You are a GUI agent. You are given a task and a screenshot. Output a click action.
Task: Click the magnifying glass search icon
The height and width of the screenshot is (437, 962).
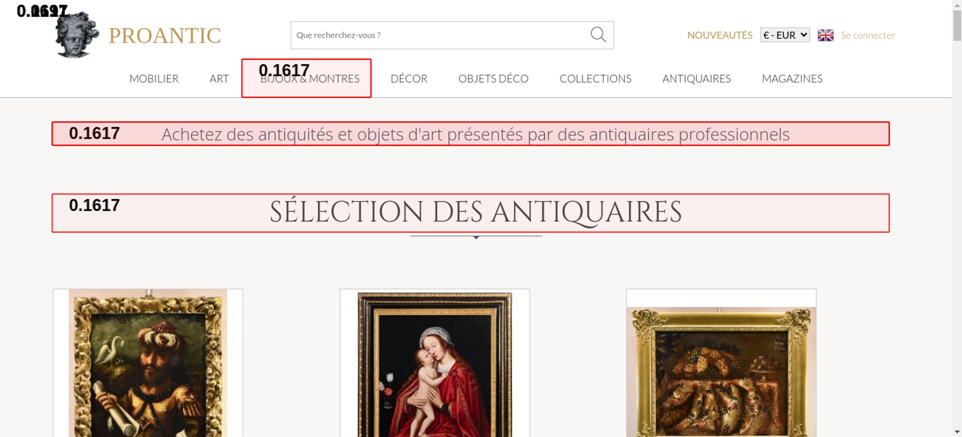[598, 35]
